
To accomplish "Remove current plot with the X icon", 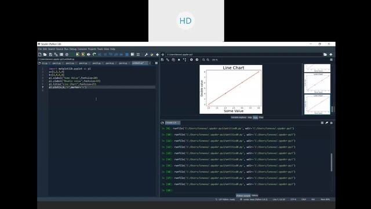I will coord(179,60).
